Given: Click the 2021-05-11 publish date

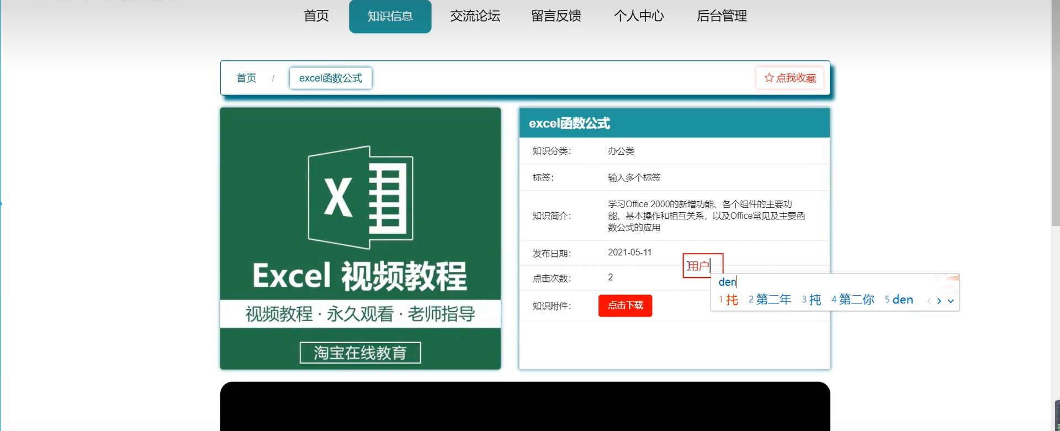Looking at the screenshot, I should 630,253.
